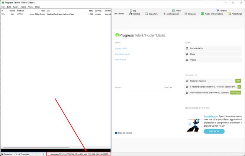Click the Blogs megaphone icon

click(187, 54)
